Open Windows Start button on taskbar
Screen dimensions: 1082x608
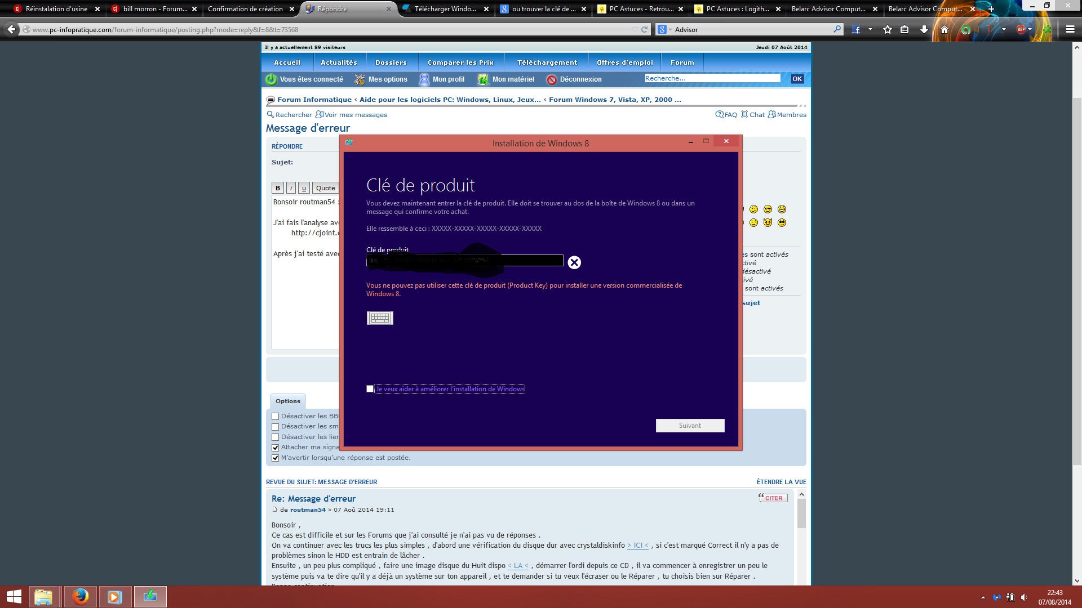tap(14, 597)
